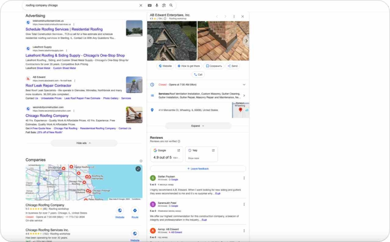Click the red pin on the Wheeling mini-map
Screen dimensions: 390x242
coord(241,110)
